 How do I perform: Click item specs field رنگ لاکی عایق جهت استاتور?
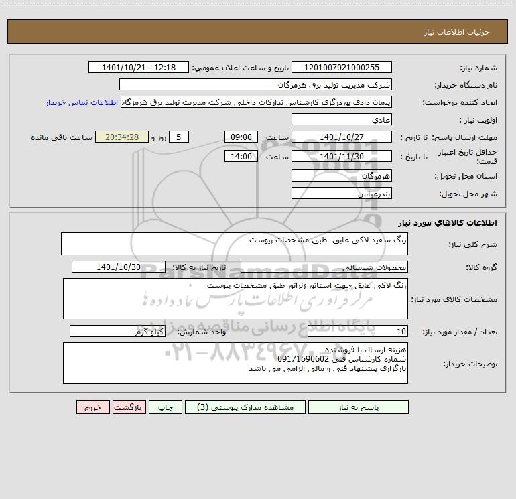point(235,299)
